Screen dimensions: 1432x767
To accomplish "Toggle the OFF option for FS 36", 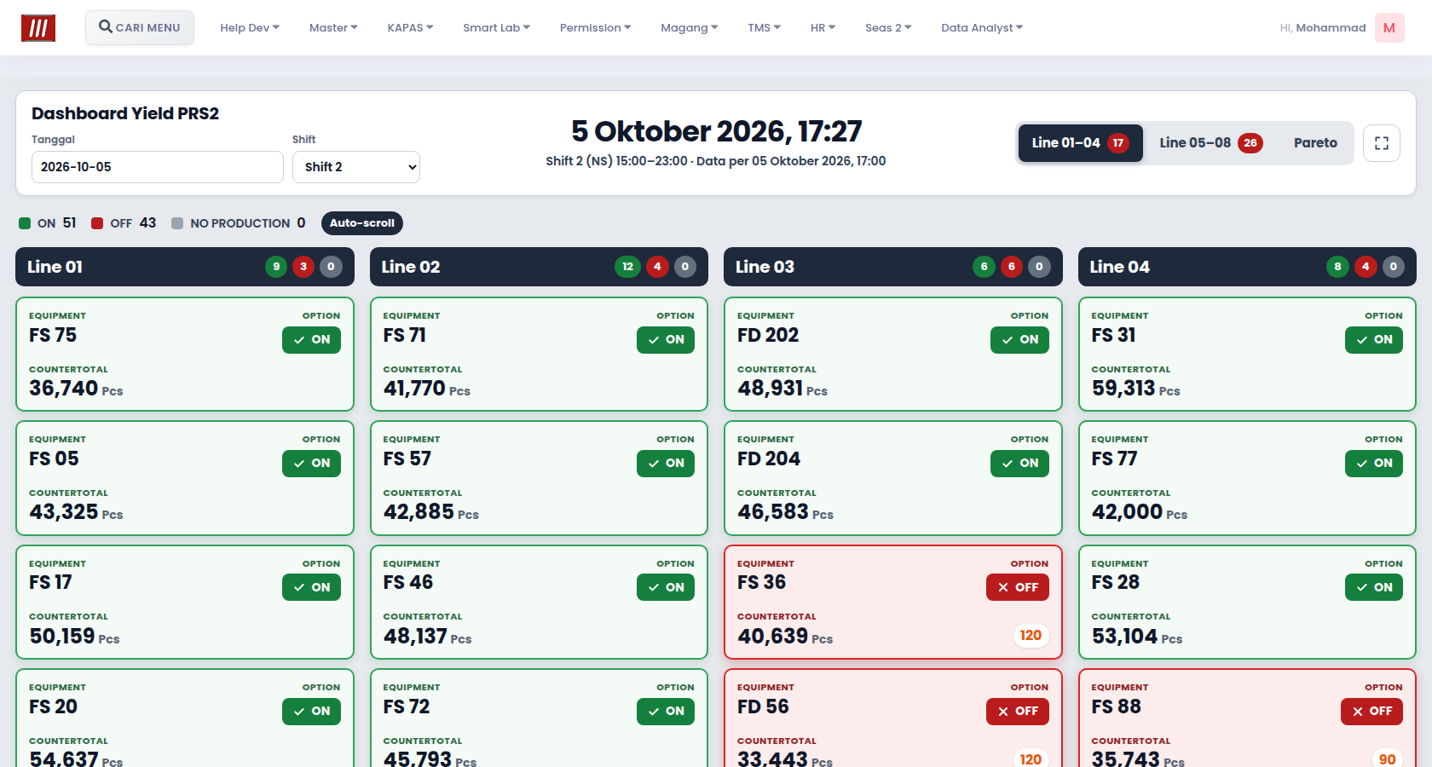I will coord(1018,587).
